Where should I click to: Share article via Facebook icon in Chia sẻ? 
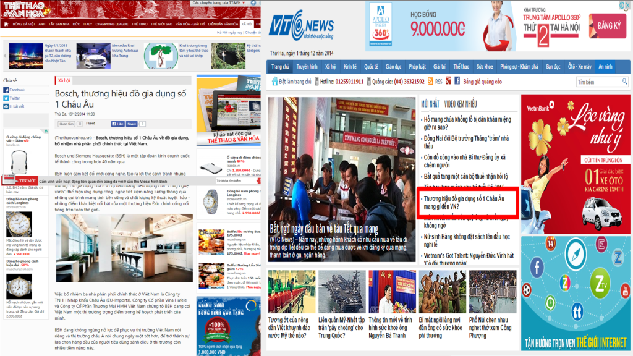coord(6,90)
